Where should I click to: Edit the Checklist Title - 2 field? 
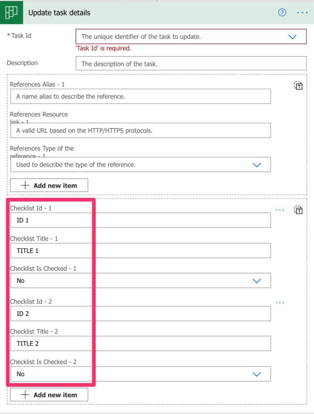[140, 344]
